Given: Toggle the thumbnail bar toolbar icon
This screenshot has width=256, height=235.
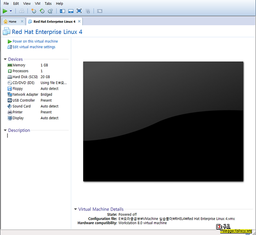Looking at the screenshot, I should click(71, 11).
